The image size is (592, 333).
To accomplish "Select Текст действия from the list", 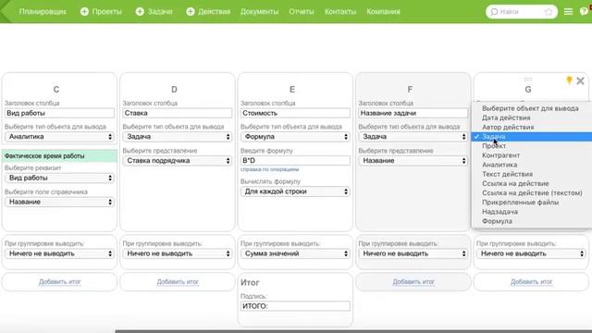I will click(532, 174).
